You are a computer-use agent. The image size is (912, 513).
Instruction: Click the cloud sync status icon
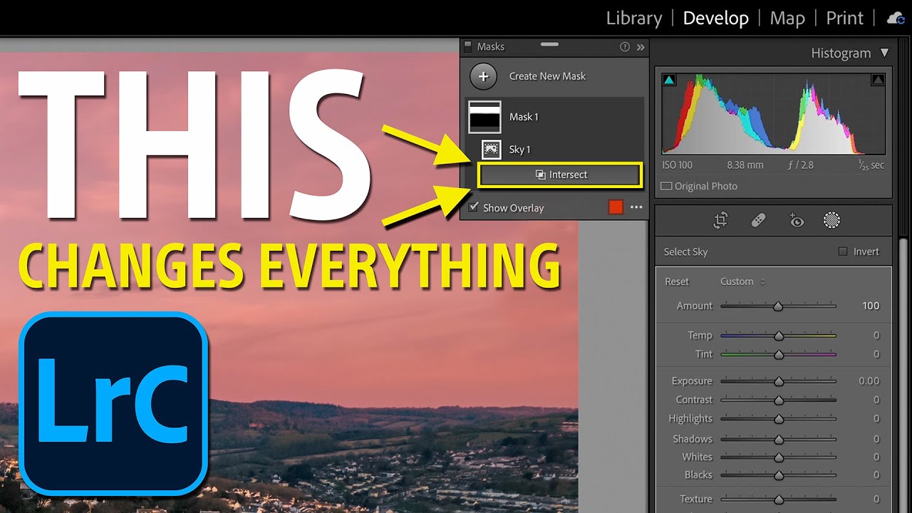[x=896, y=19]
